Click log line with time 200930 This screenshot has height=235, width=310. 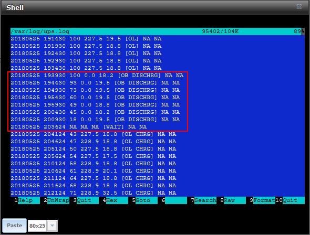tap(95, 120)
